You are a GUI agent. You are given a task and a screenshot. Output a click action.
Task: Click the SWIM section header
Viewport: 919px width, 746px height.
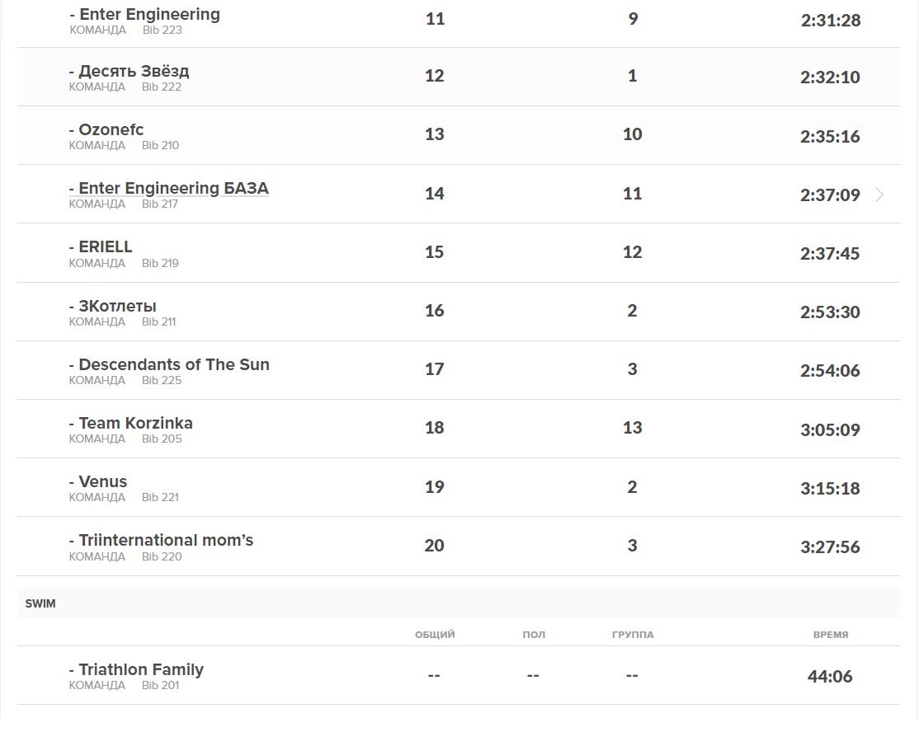40,603
